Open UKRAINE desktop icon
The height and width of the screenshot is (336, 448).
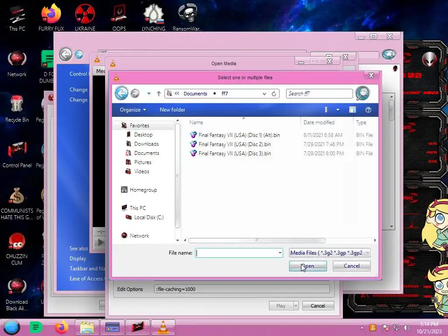(x=85, y=17)
